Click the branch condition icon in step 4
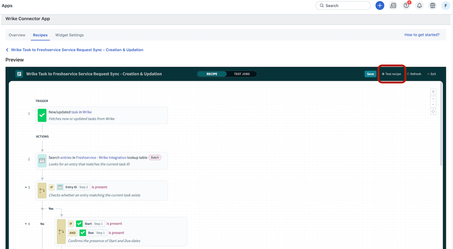Image resolution: width=453 pixels, height=249 pixels. 61,231
